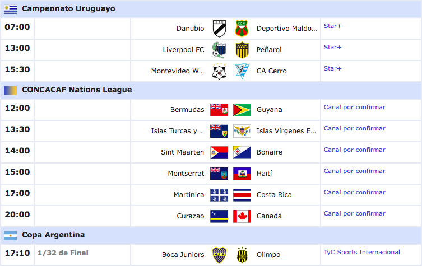Screen dimensions: 422x266
Task: Click the Peñarol yellow-black crest
Action: coord(242,49)
